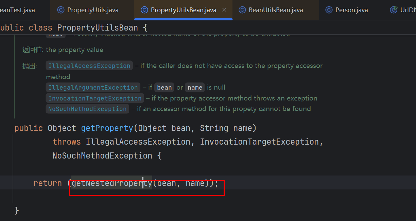Close the PropertyUtilsBean.java tab

pyautogui.click(x=224, y=10)
